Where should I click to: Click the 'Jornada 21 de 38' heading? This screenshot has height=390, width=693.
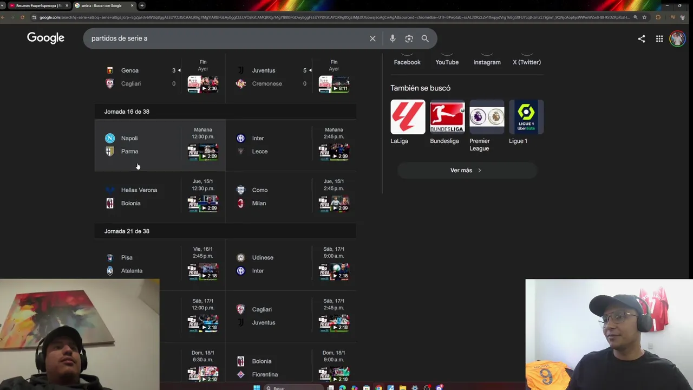click(127, 231)
